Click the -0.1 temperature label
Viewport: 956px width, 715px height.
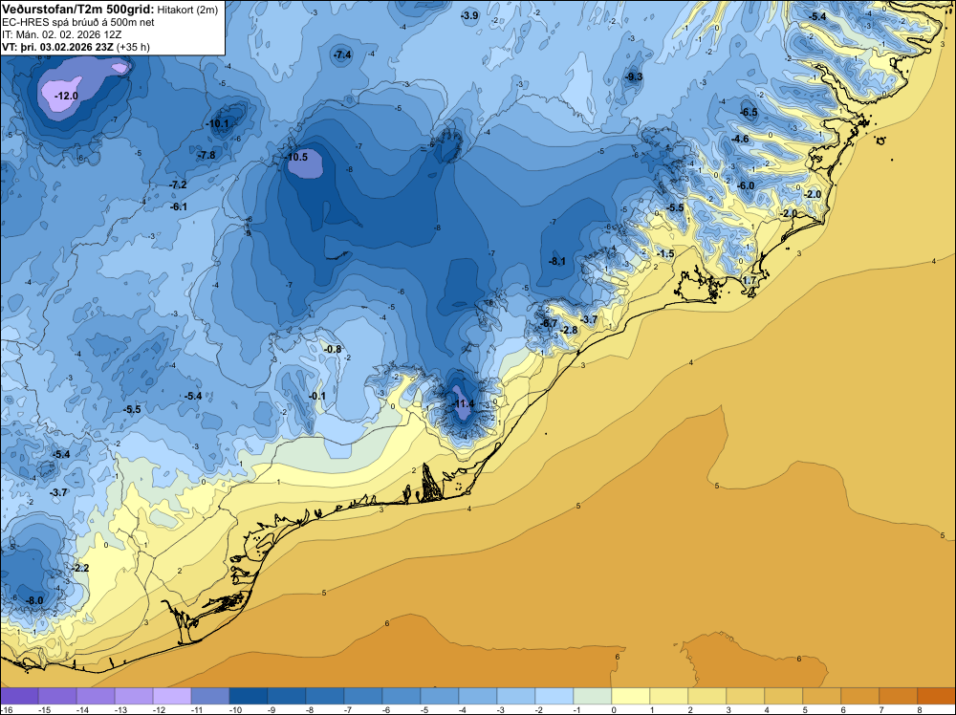click(316, 396)
